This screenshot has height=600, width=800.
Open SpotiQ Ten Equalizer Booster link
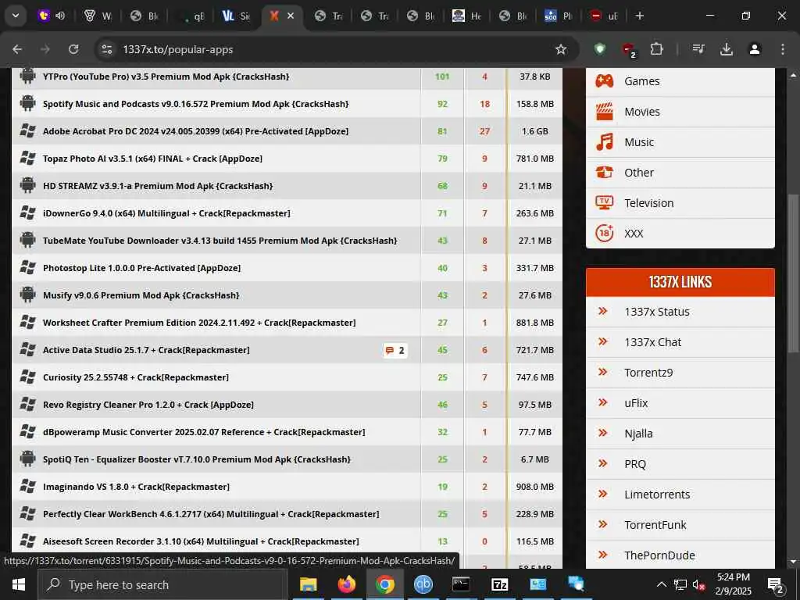(x=196, y=459)
